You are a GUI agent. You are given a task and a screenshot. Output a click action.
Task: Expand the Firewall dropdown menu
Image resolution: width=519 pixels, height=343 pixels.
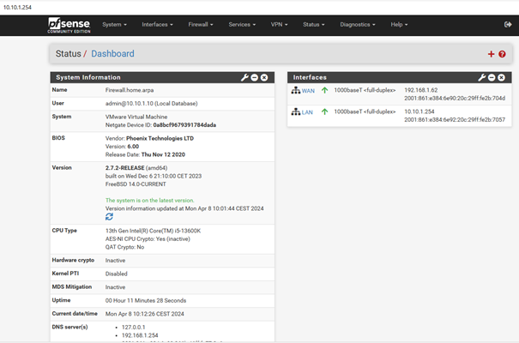click(x=202, y=25)
